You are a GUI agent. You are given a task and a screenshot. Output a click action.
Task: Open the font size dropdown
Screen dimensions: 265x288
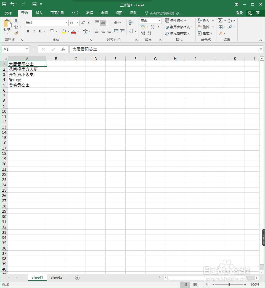coord(78,23)
